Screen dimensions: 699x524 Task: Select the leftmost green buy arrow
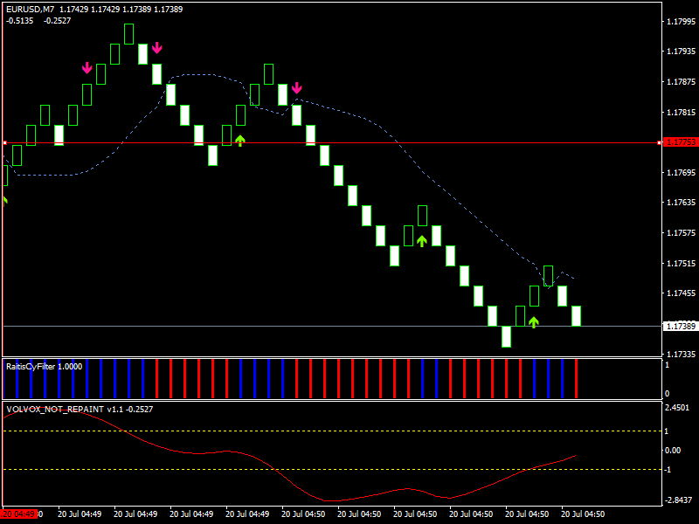(x=240, y=140)
